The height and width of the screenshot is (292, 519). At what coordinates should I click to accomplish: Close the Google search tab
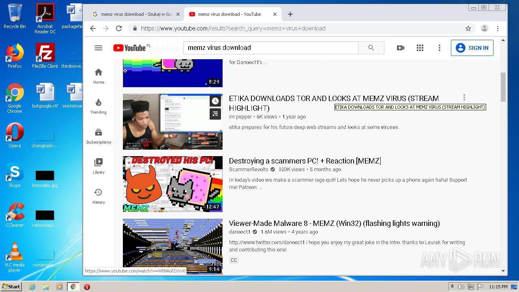(178, 14)
